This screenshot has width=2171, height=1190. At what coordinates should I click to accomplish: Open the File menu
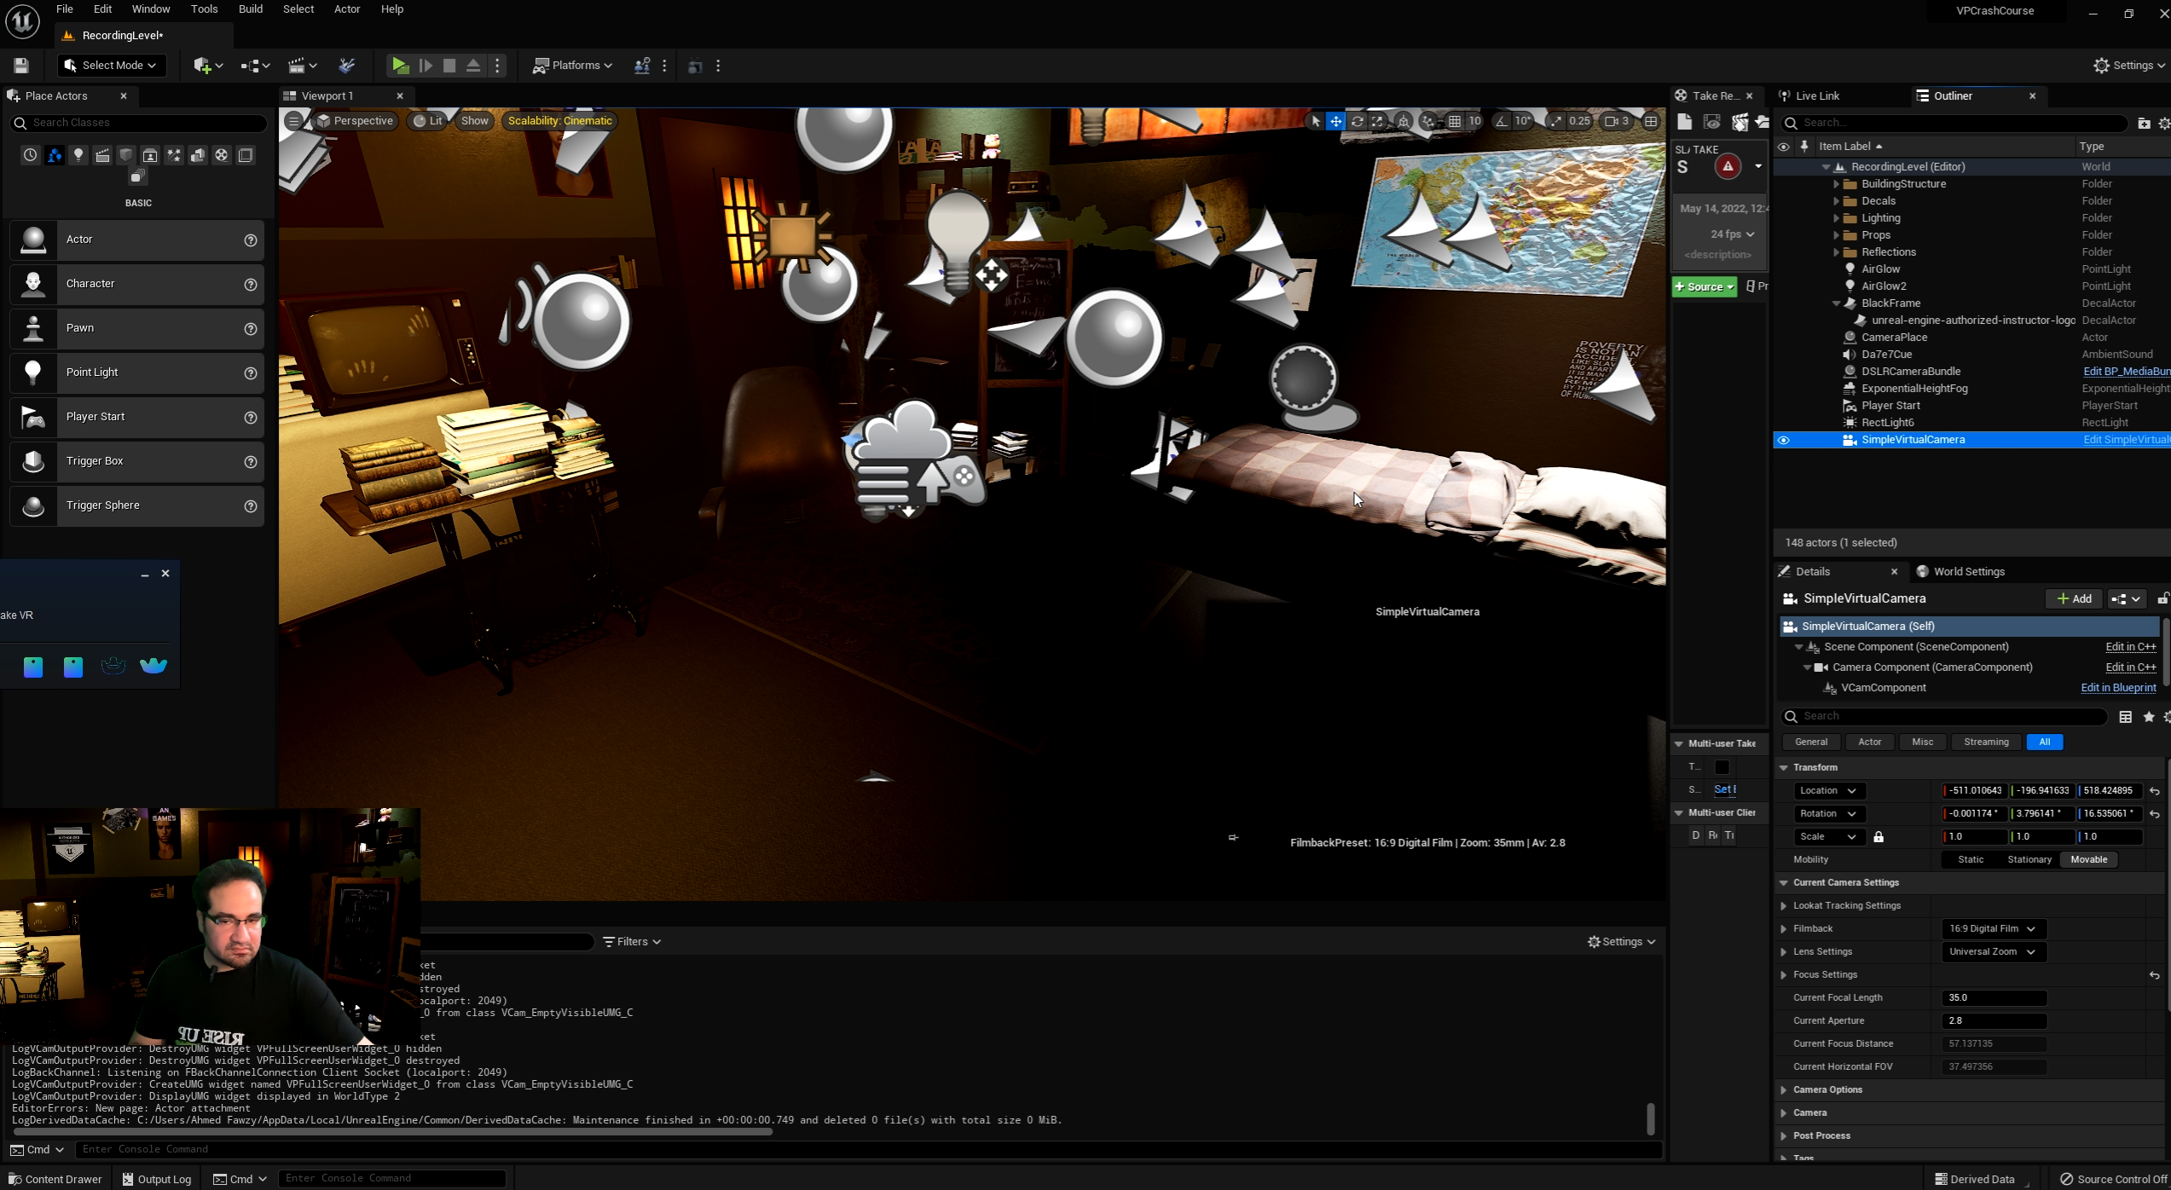coord(64,9)
